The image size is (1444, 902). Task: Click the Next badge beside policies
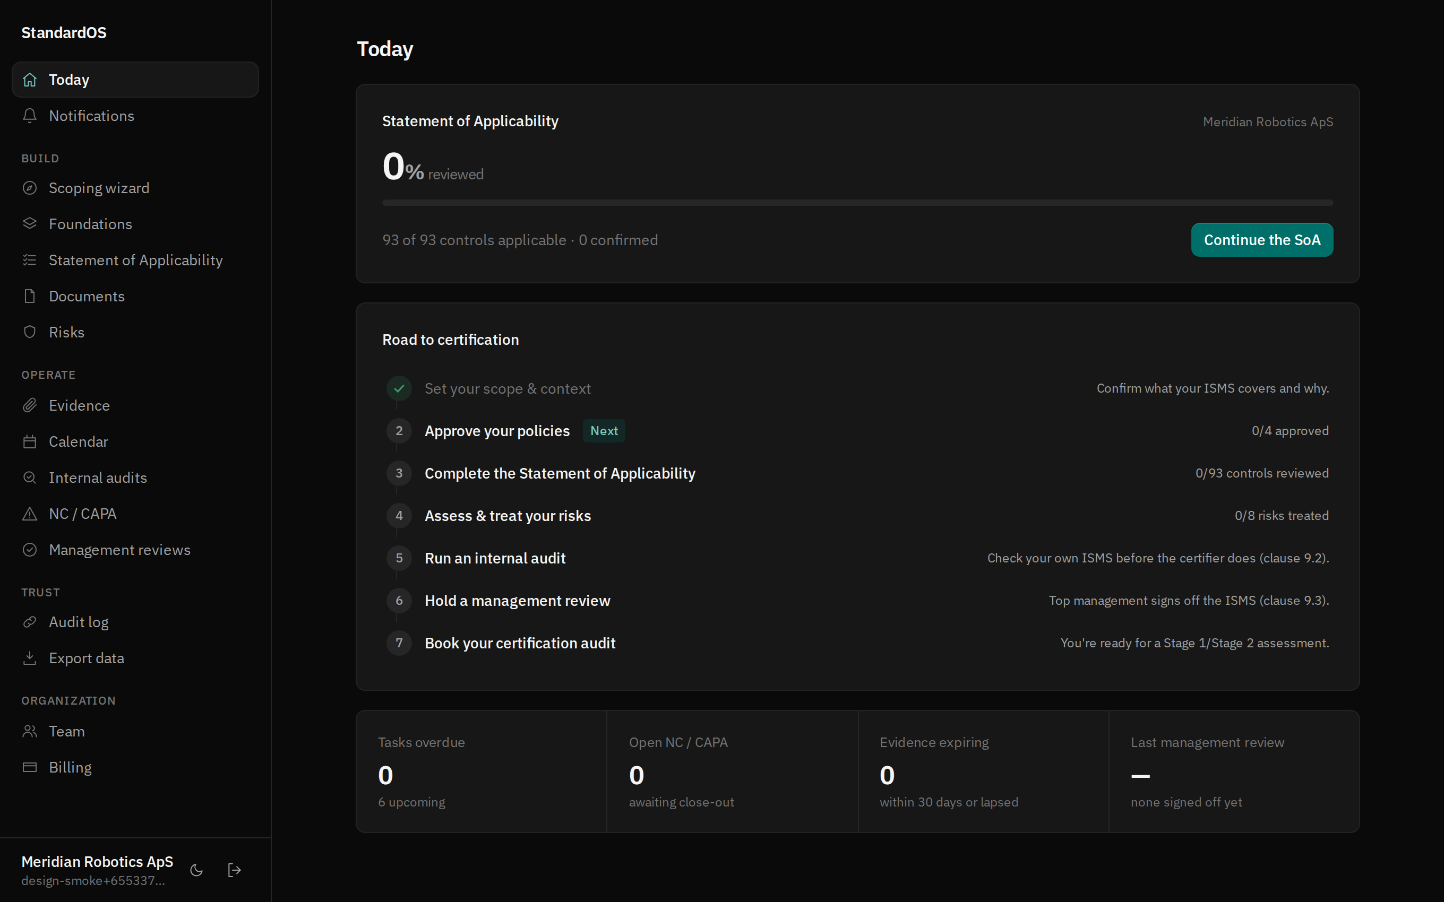(x=604, y=431)
